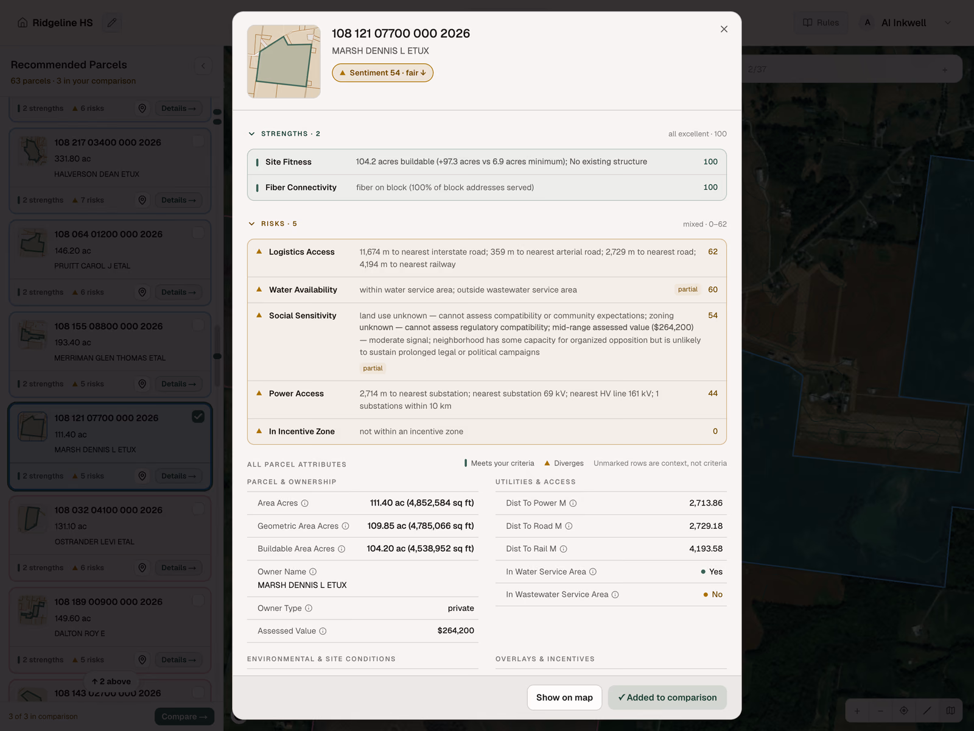Screen dimensions: 974x731
Task: Open Details for parcel 108 155 08800 000 2026
Action: (x=178, y=384)
